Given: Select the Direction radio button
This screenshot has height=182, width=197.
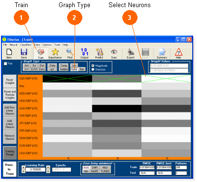Looking at the screenshot, I should pyautogui.click(x=93, y=69).
